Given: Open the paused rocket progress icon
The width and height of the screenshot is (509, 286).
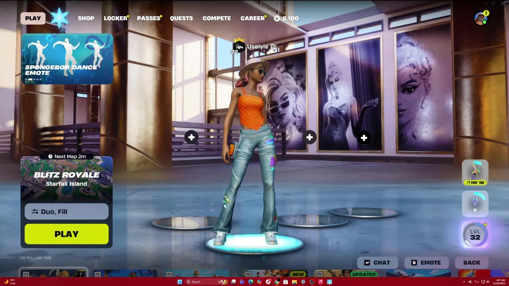Looking at the screenshot, I should pyautogui.click(x=475, y=203).
